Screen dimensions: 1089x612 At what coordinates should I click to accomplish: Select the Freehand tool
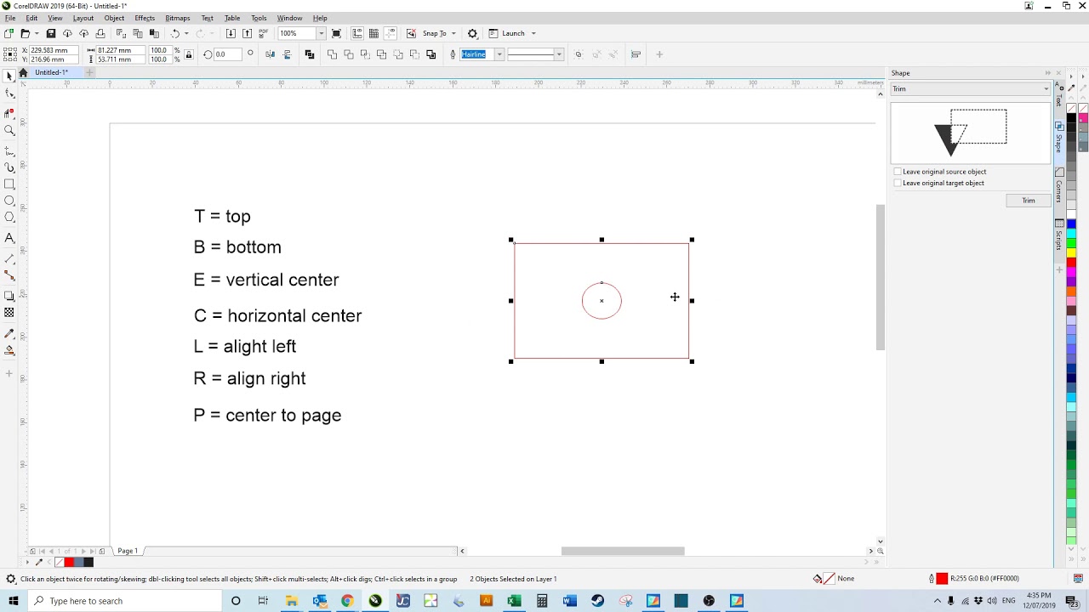point(9,150)
